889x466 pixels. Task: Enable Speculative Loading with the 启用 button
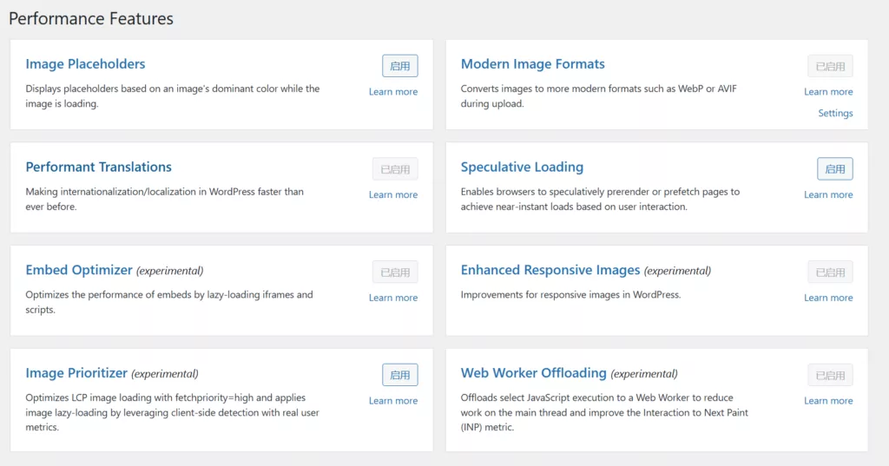[834, 169]
